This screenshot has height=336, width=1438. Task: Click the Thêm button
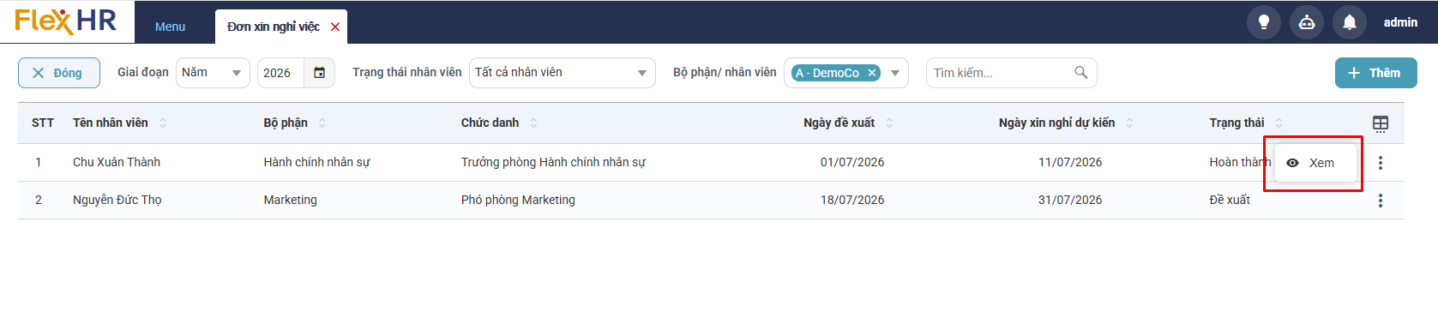pyautogui.click(x=1375, y=73)
